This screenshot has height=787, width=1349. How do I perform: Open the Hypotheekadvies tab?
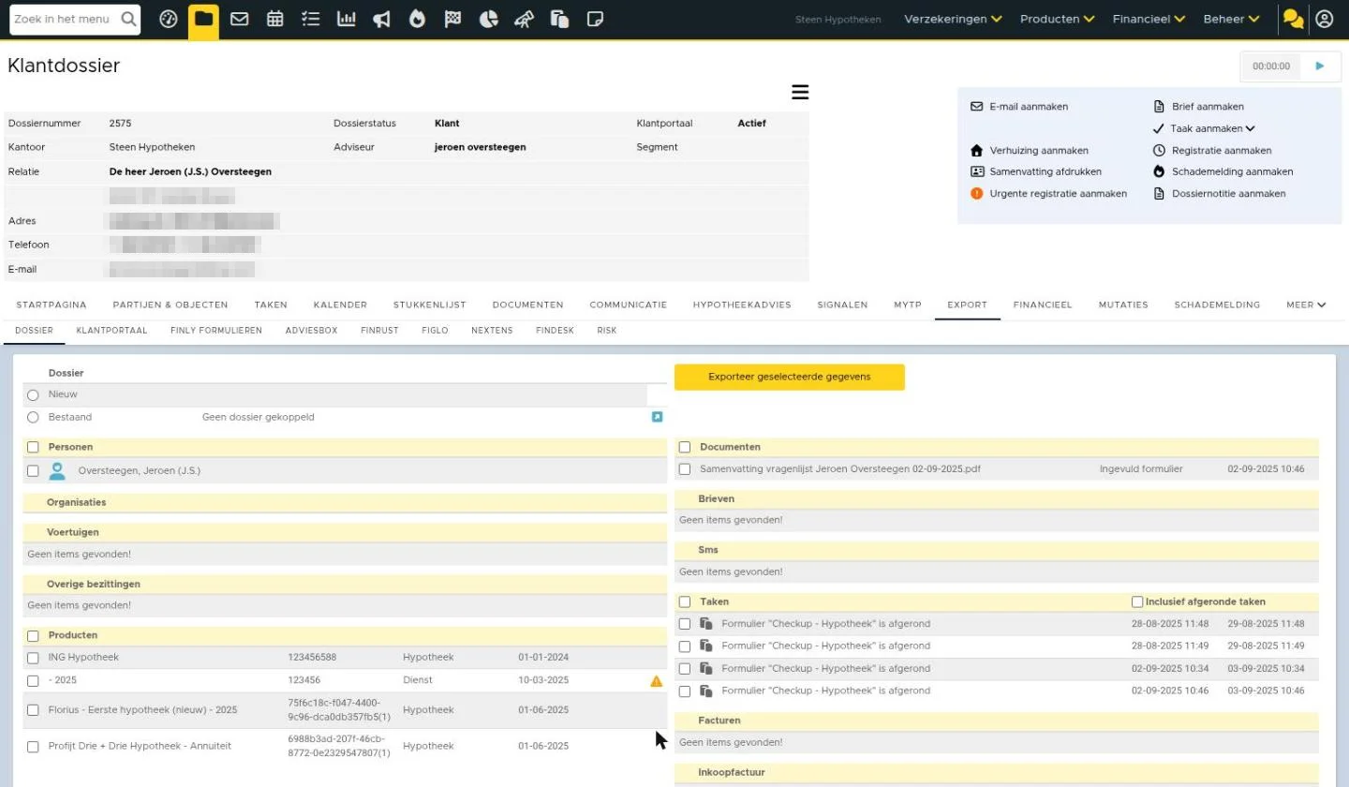coord(742,304)
